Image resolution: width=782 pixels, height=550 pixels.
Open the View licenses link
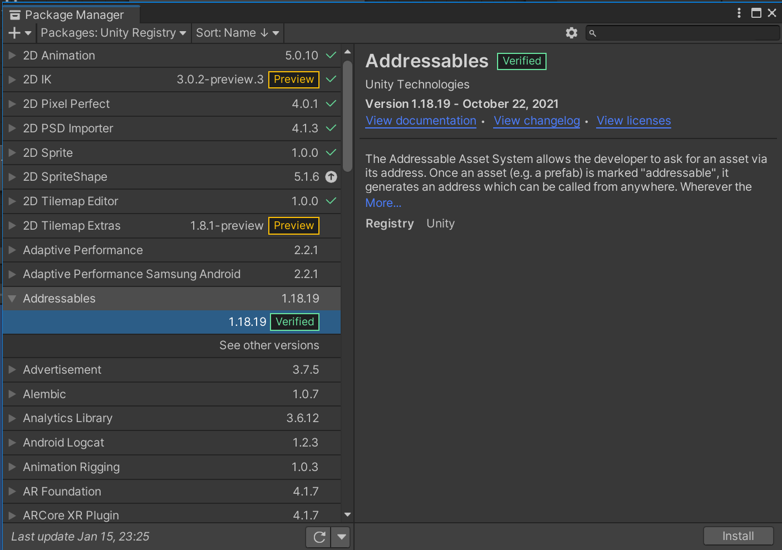633,121
